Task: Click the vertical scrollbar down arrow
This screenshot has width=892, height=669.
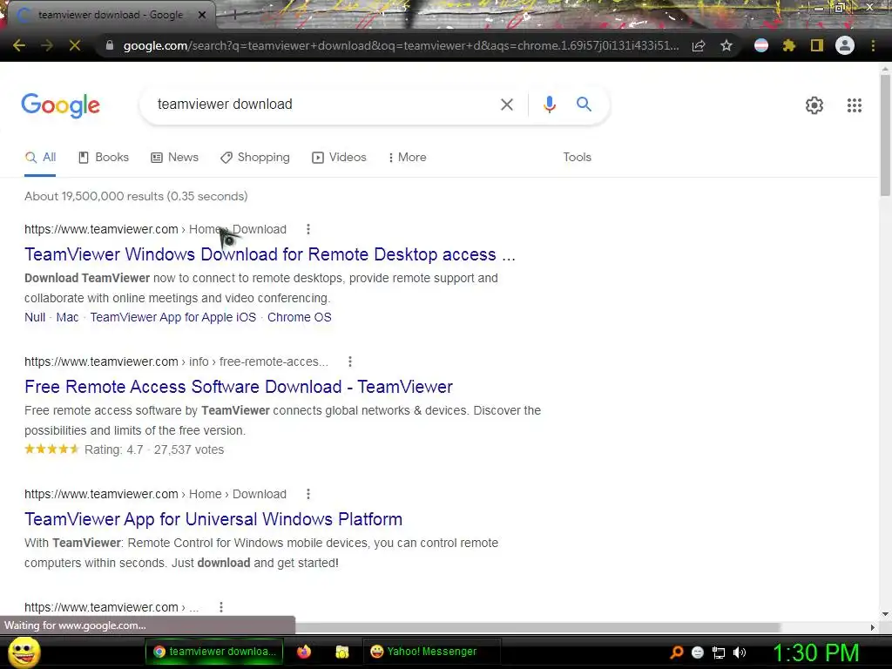Action: [885, 614]
